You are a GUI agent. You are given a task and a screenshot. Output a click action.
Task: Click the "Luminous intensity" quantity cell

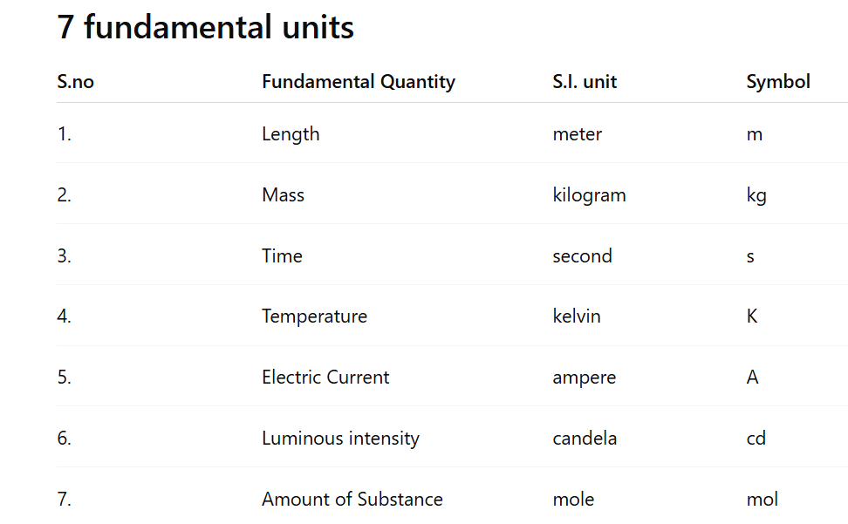pos(340,439)
